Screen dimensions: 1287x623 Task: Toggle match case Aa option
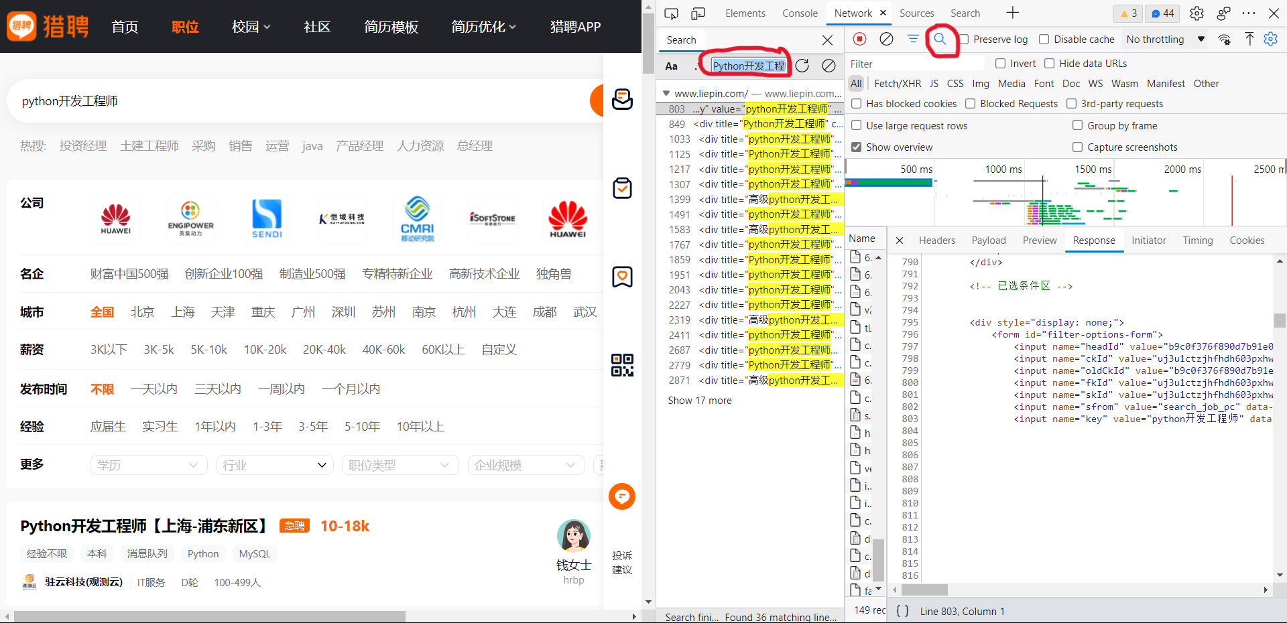click(x=671, y=66)
